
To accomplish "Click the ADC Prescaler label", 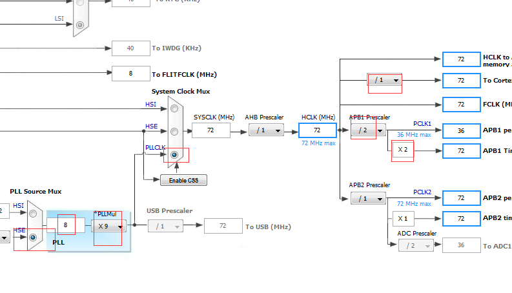I will (x=417, y=234).
